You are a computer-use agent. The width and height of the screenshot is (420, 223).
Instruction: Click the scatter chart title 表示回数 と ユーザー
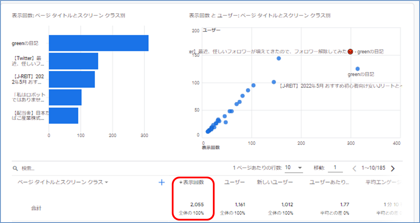click(260, 16)
